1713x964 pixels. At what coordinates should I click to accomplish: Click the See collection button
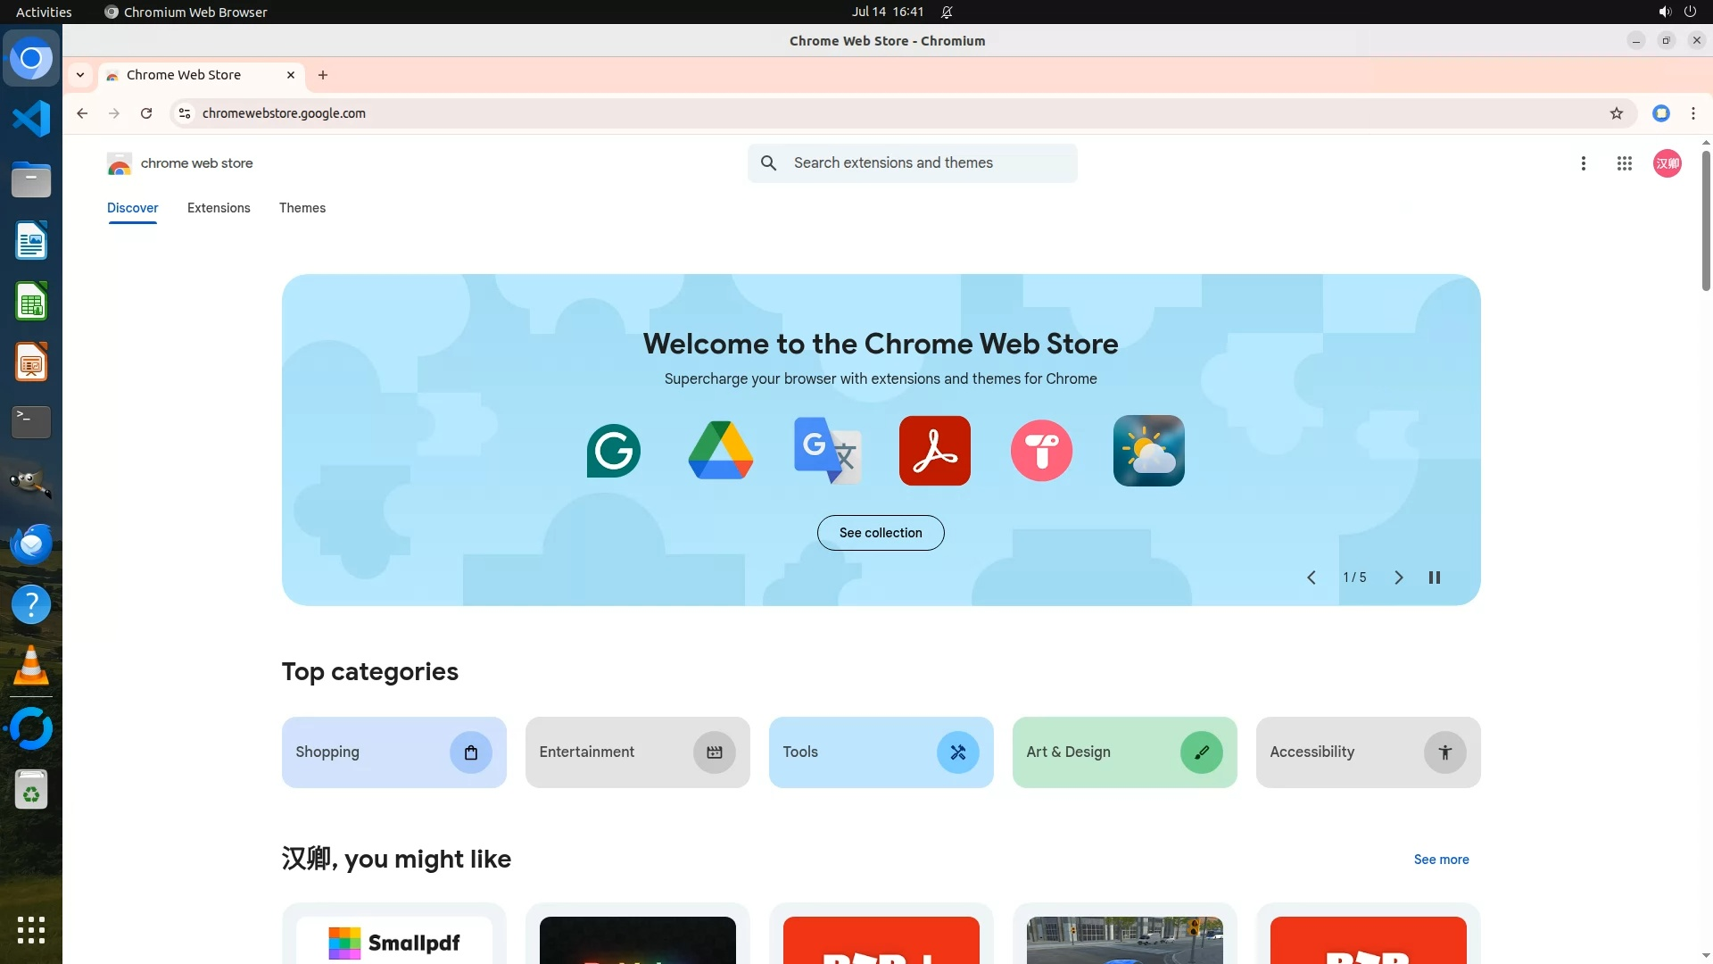880,533
